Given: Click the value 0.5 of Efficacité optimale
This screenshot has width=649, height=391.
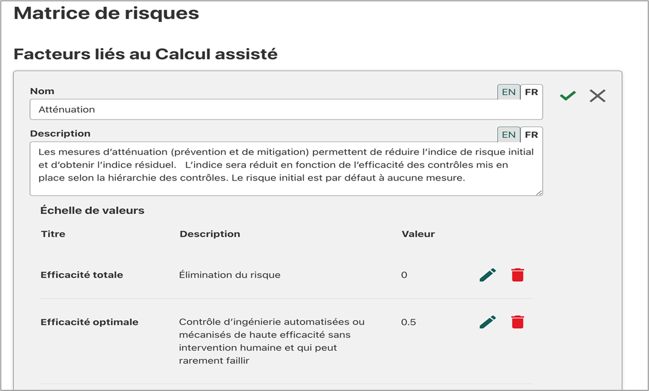Looking at the screenshot, I should (x=409, y=322).
